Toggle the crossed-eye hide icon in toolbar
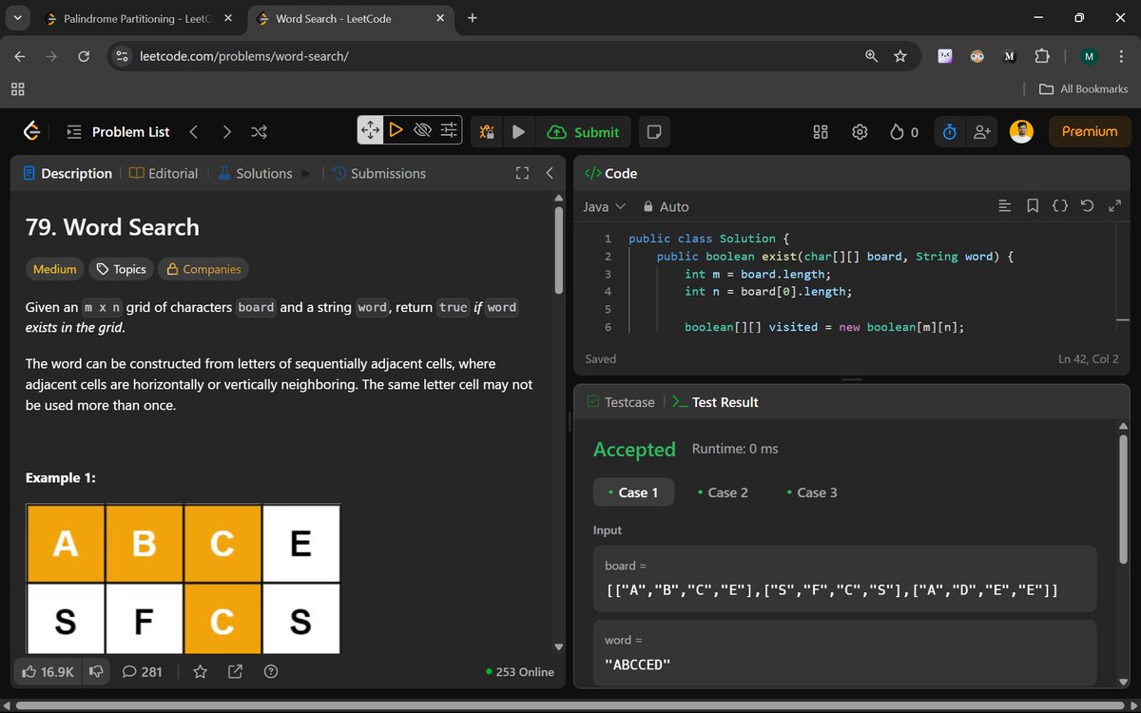The height and width of the screenshot is (713, 1141). [x=423, y=130]
